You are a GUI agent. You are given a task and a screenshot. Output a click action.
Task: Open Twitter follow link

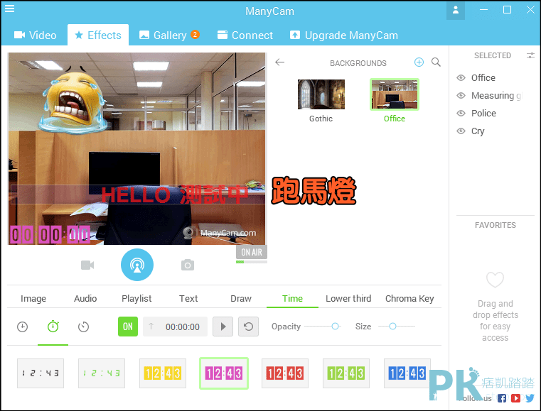point(530,398)
